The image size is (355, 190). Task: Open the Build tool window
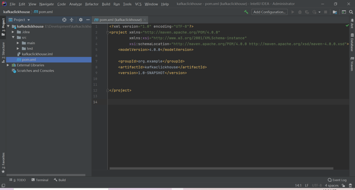(x=60, y=180)
